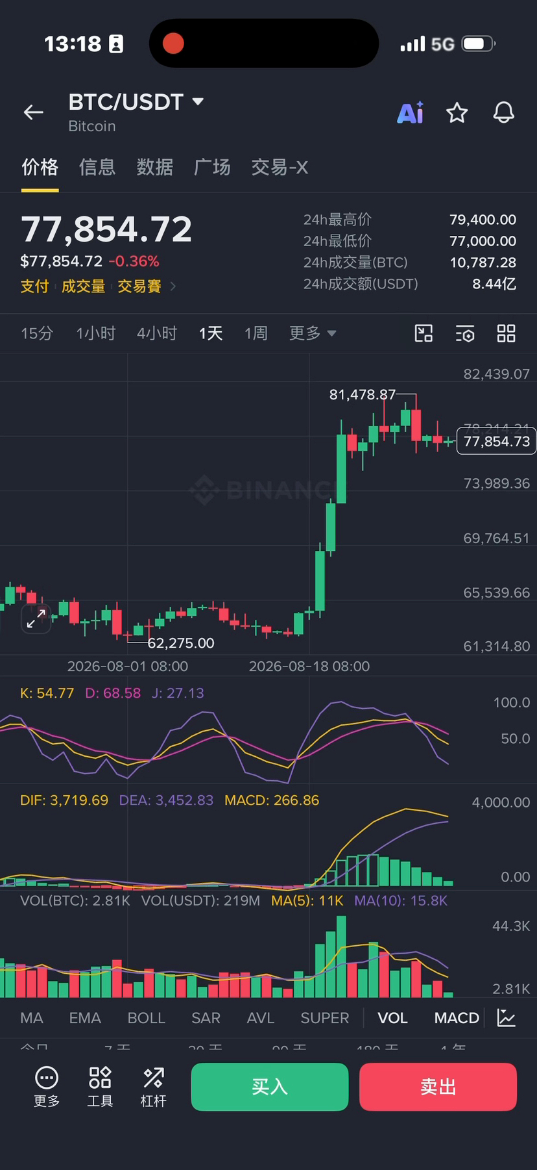Expand the 交易賽 row chevron

[x=173, y=286]
